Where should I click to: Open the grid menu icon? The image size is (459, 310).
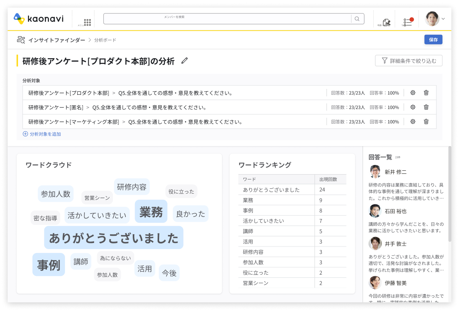click(x=87, y=22)
